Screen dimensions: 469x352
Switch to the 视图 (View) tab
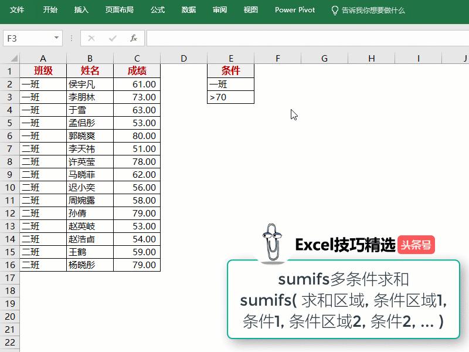[250, 9]
